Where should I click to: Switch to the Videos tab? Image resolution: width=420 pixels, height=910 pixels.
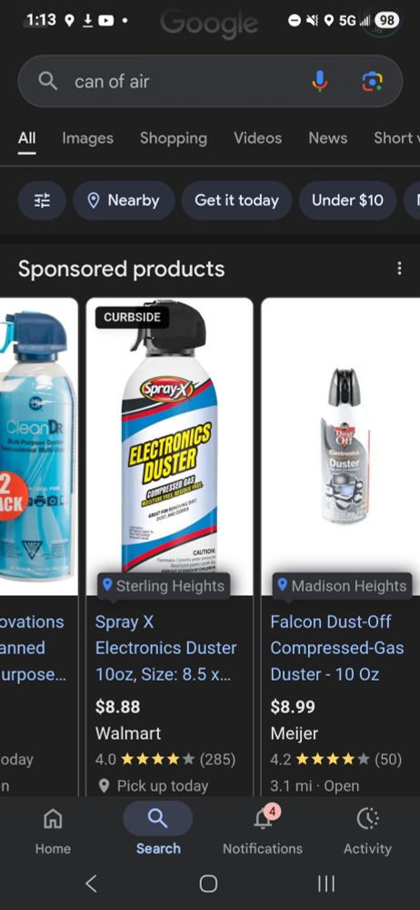pos(257,138)
